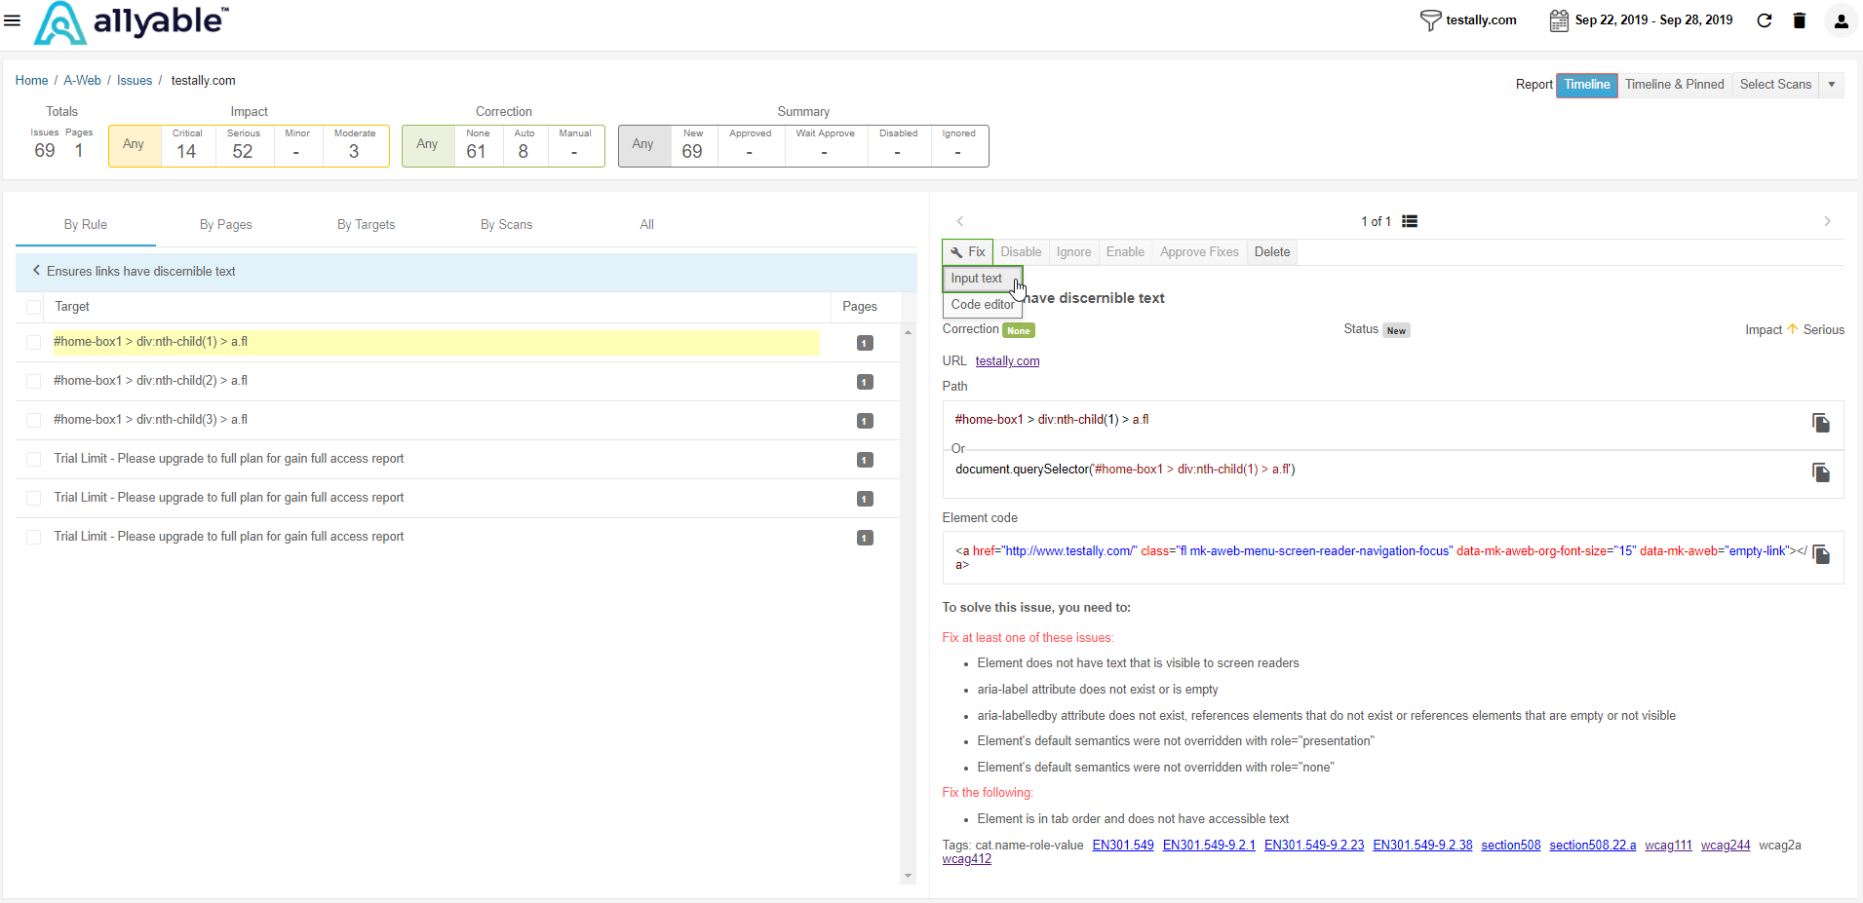Go to next issue arrow
Screen dimensions: 1863x903
pos(1827,221)
